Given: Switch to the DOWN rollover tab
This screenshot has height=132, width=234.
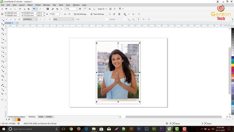Looking at the screenshot, I should pyautogui.click(x=49, y=117).
